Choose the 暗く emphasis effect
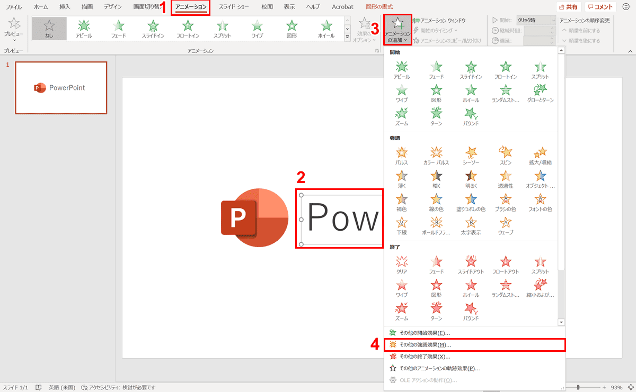 (436, 179)
